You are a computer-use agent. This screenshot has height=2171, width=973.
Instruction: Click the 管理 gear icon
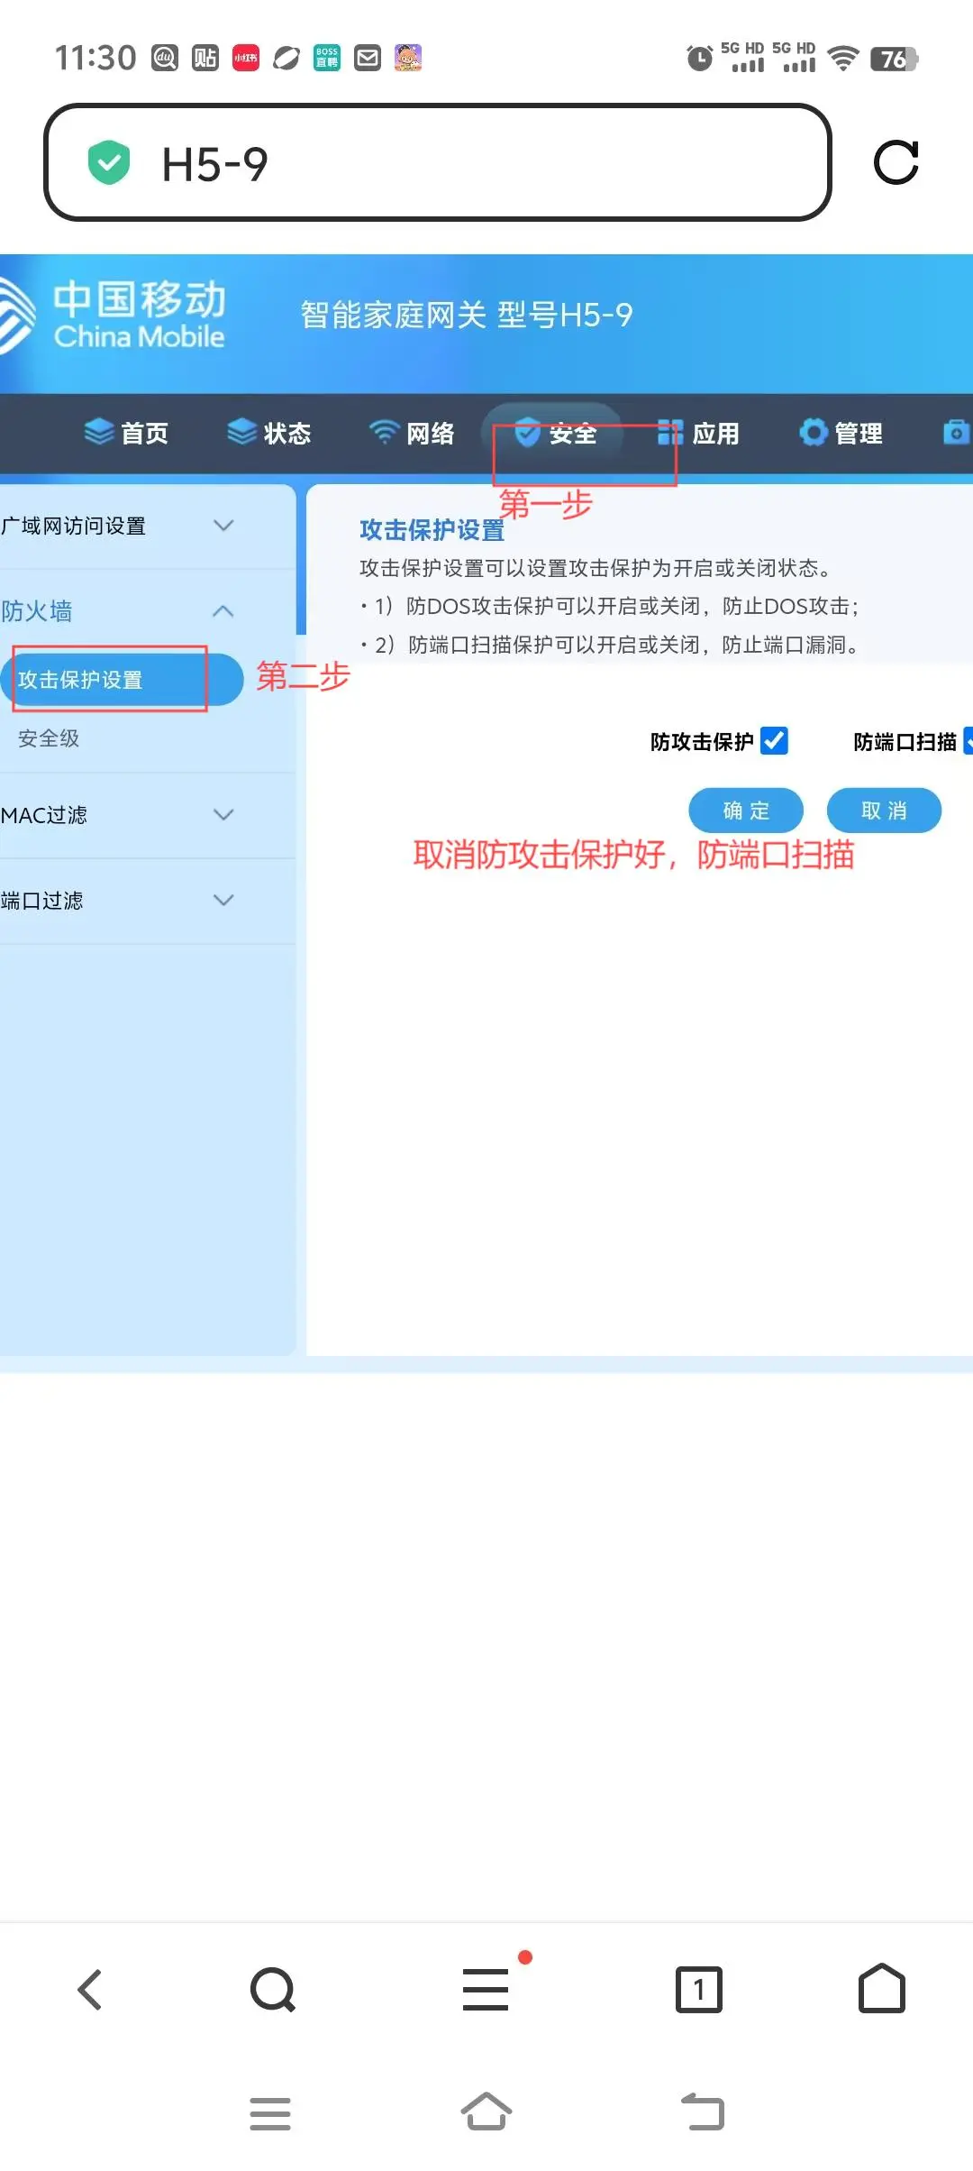click(x=813, y=432)
